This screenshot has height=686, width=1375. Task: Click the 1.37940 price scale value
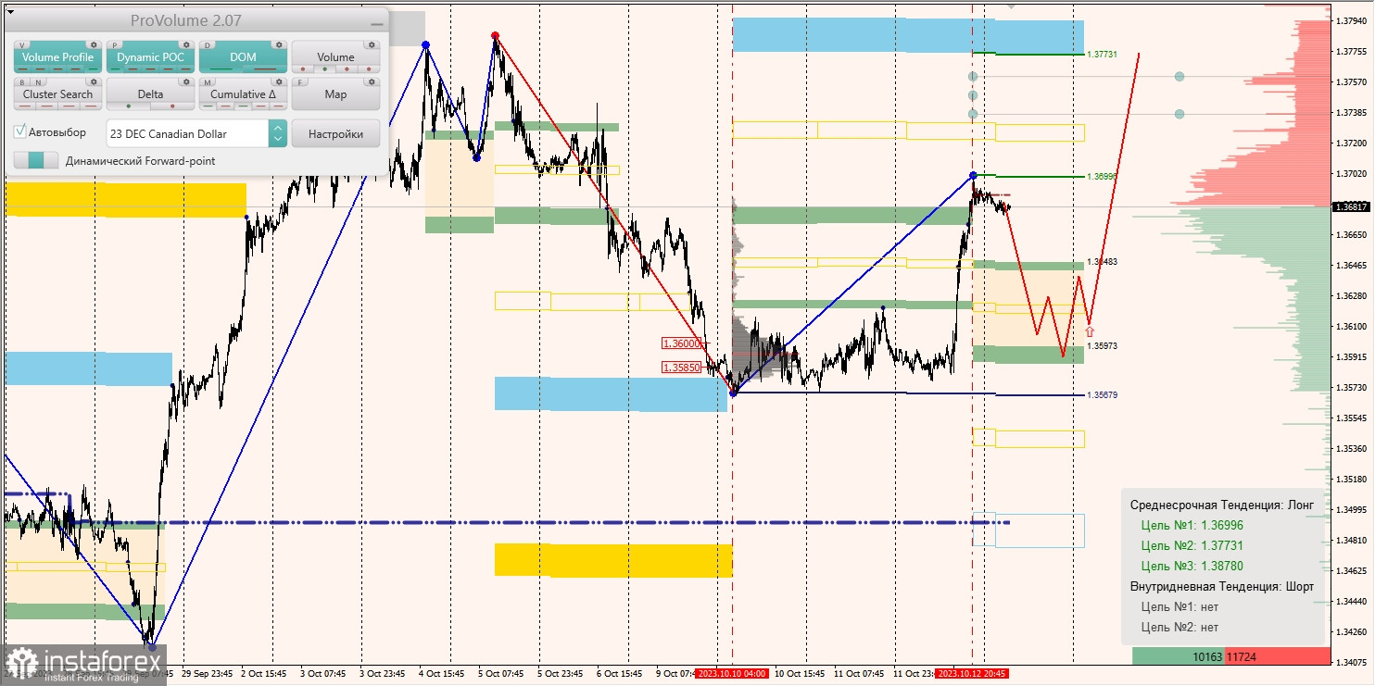1354,21
